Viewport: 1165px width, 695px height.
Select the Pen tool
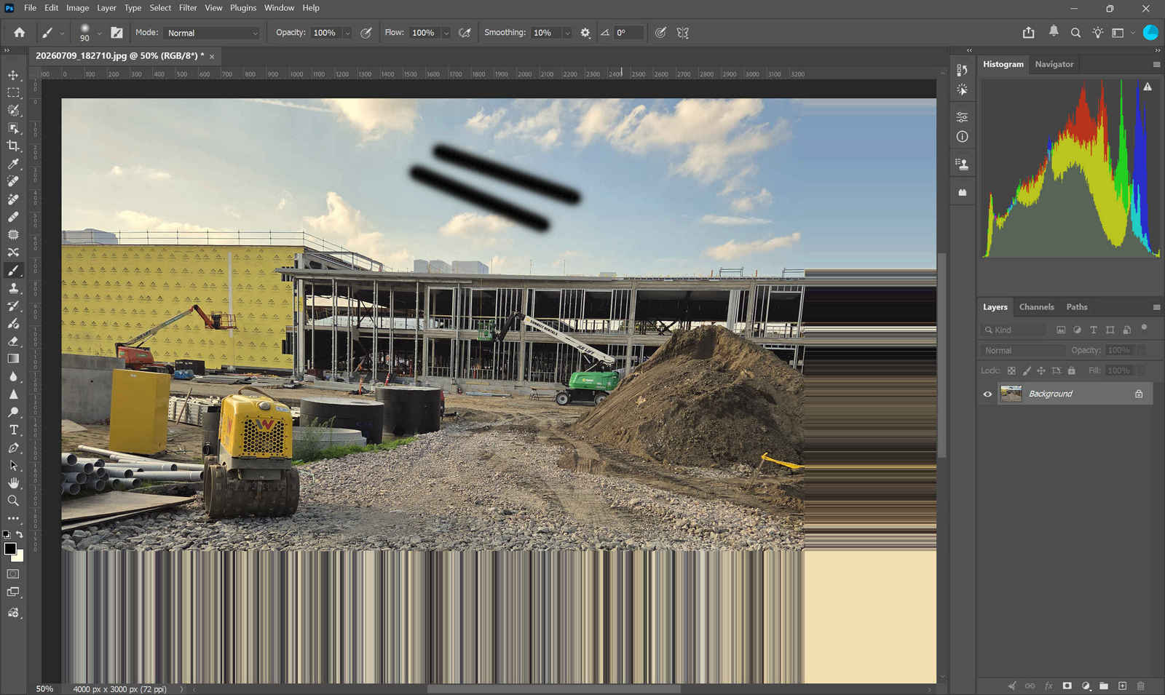(x=13, y=448)
